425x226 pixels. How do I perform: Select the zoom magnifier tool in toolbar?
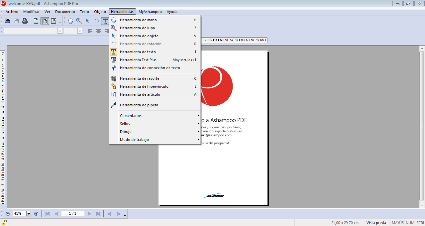point(79,21)
